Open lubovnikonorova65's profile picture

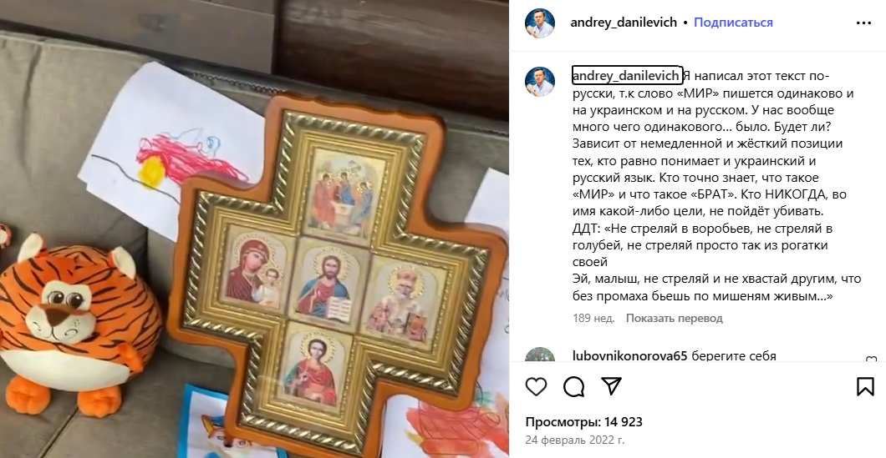[x=540, y=355]
